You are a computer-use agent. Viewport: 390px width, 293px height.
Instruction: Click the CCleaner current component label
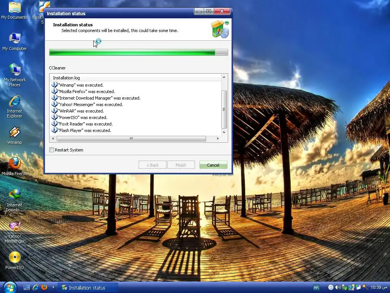(x=57, y=68)
